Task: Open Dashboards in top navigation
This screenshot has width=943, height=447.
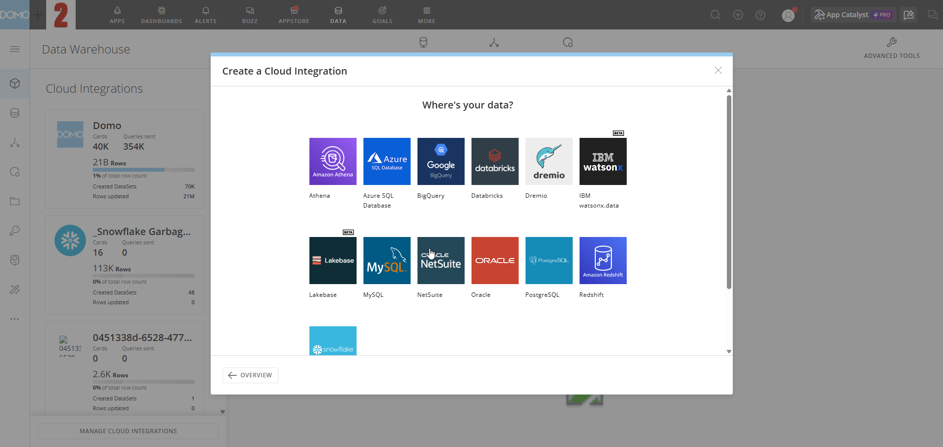Action: (161, 15)
